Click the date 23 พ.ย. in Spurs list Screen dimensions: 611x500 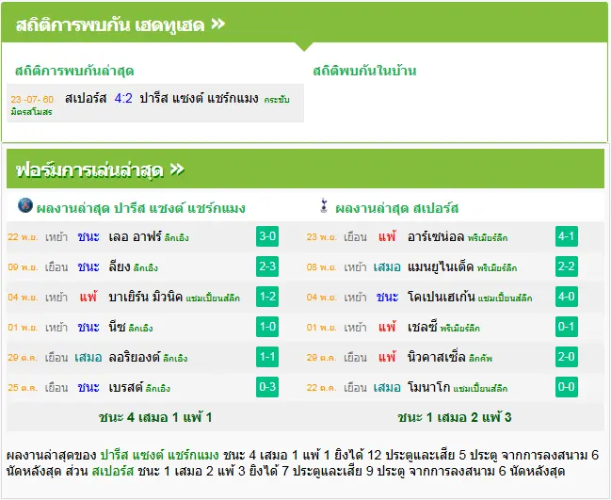pyautogui.click(x=321, y=237)
